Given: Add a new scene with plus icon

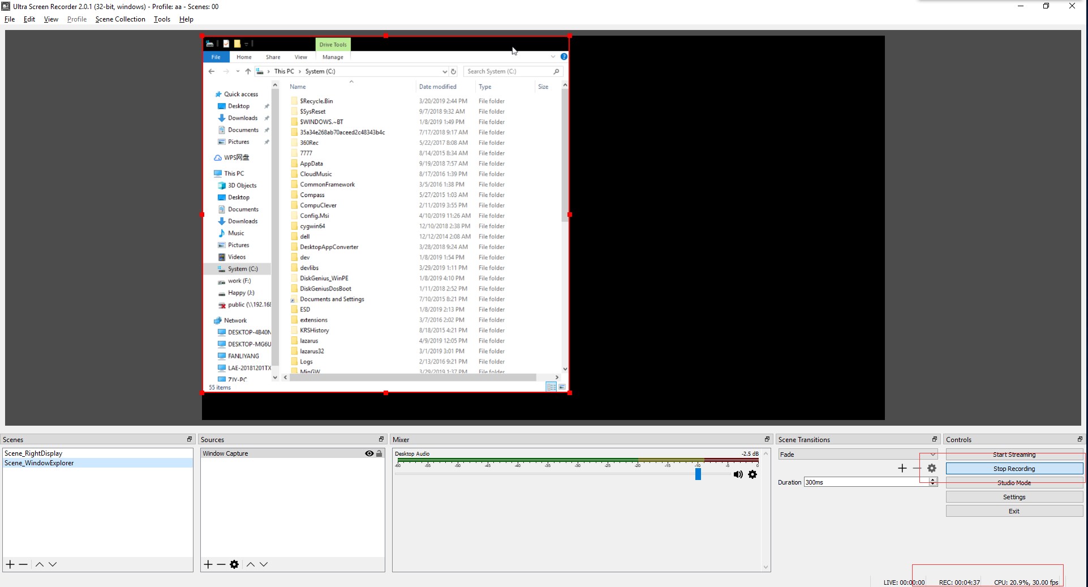Looking at the screenshot, I should (10, 564).
